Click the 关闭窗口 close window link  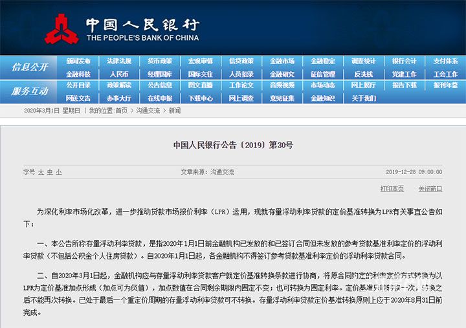[430, 189]
